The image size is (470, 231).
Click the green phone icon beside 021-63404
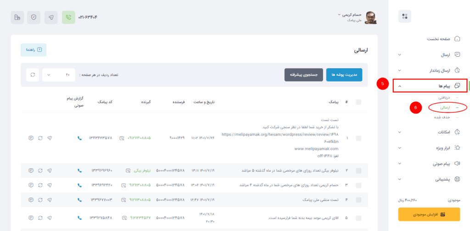point(69,17)
